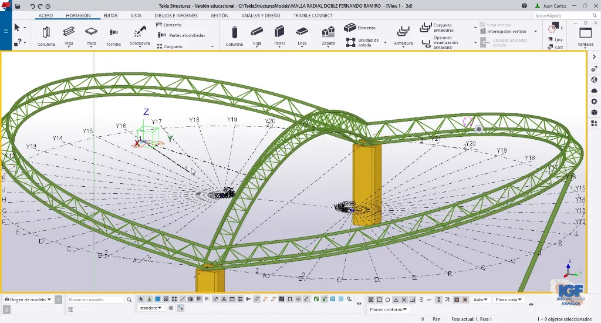Viewport: 601px width, 323px height.
Task: Open the standard selection filter dropdown
Action: pyautogui.click(x=150, y=308)
